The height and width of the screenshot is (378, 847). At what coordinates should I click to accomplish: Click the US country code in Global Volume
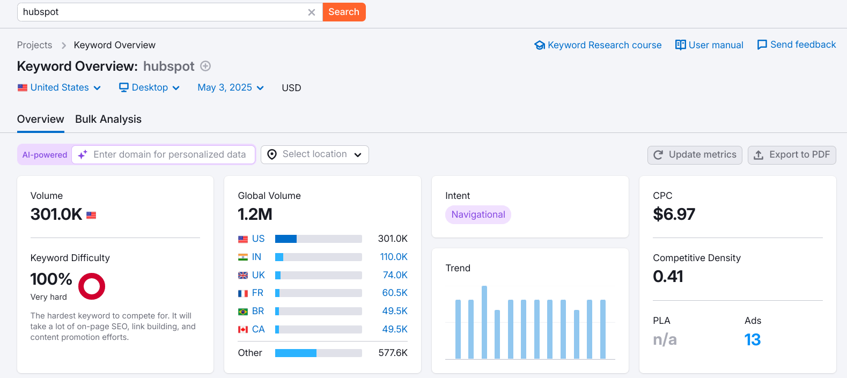pyautogui.click(x=259, y=239)
